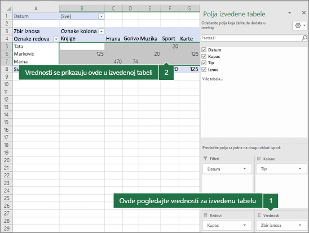
Task: Toggle the Kupac field checkbox
Action: point(204,56)
